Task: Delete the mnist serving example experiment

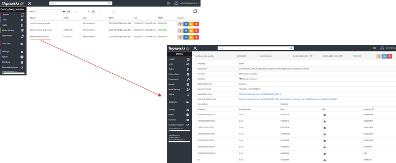Action: (x=196, y=24)
